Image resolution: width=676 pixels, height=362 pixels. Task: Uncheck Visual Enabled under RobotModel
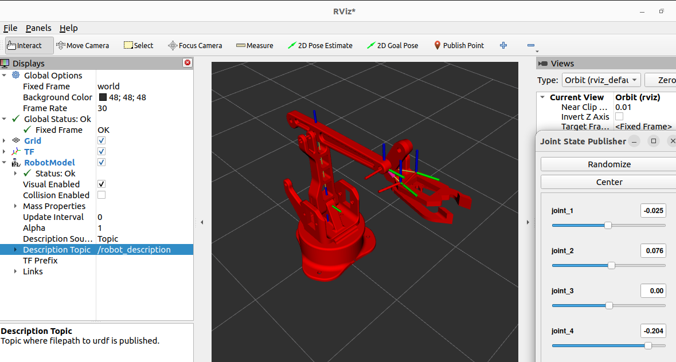(101, 184)
